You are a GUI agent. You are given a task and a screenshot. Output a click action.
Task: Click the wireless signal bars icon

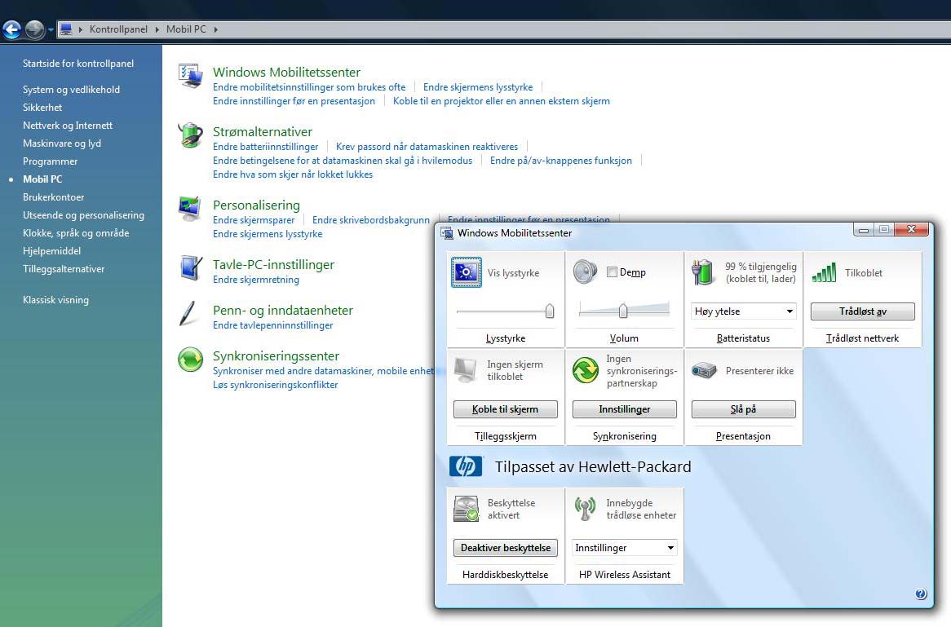[824, 272]
